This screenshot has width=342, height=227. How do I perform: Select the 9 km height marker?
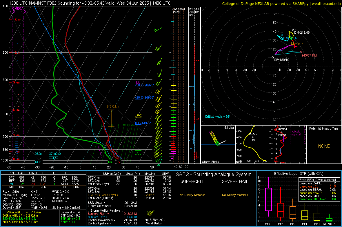[16, 82]
